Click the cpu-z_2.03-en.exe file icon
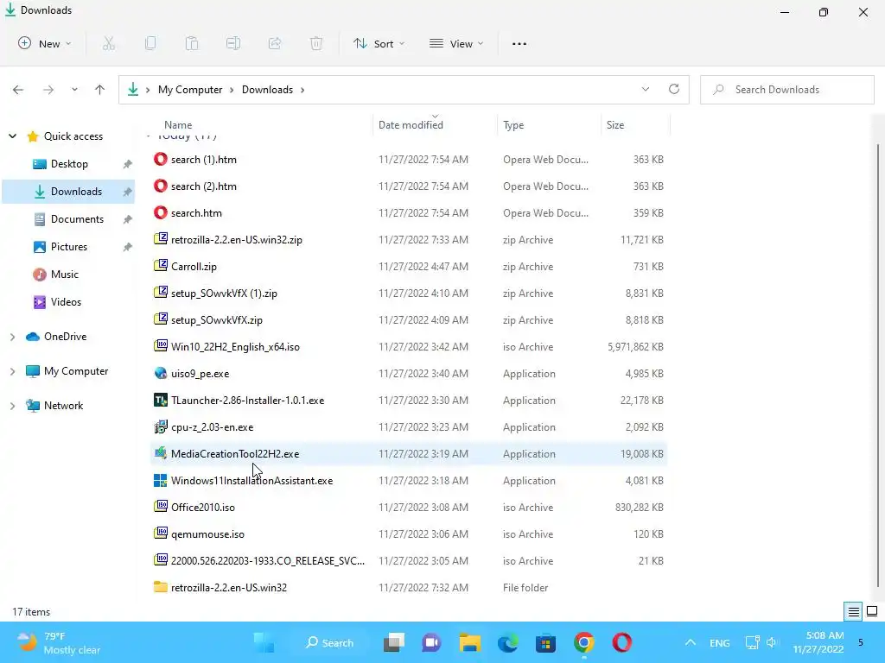This screenshot has width=885, height=663. pos(160,426)
